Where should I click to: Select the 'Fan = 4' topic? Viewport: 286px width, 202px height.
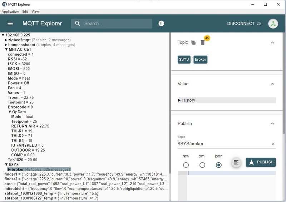[14, 88]
